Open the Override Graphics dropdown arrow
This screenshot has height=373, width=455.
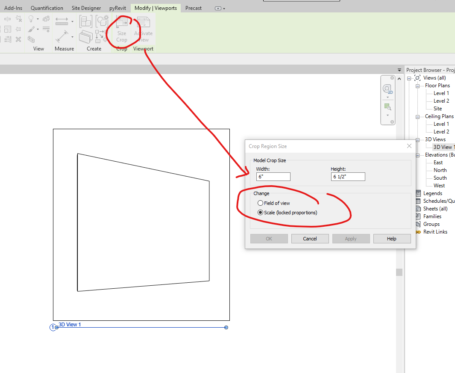[x=38, y=29]
